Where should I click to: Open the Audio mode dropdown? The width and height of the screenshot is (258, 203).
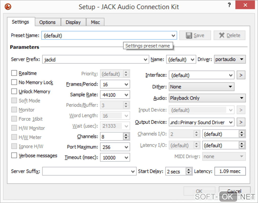point(207,98)
